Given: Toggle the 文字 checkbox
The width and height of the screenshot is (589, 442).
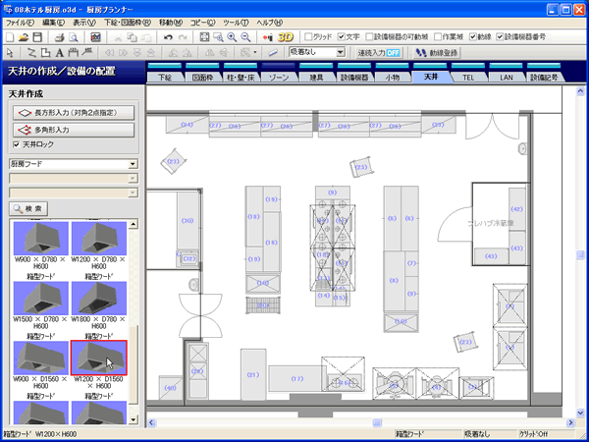Looking at the screenshot, I should pos(341,36).
